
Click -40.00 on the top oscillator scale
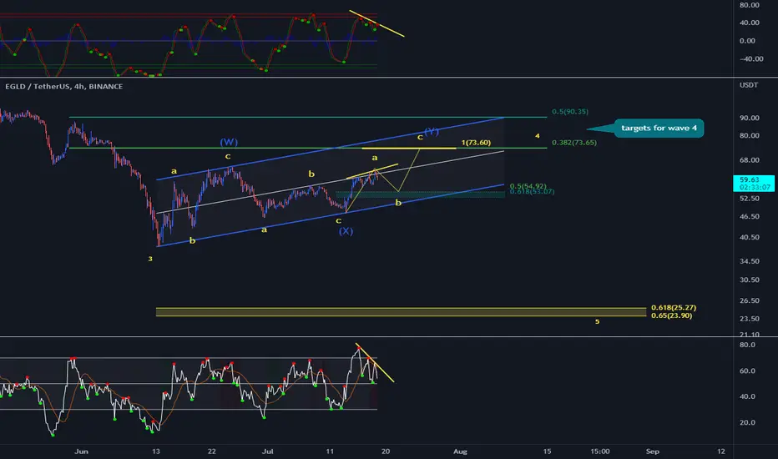point(751,58)
